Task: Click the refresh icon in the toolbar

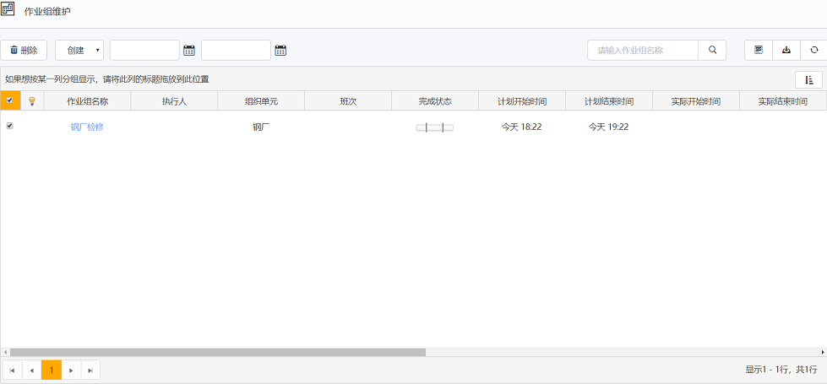Action: pos(813,50)
